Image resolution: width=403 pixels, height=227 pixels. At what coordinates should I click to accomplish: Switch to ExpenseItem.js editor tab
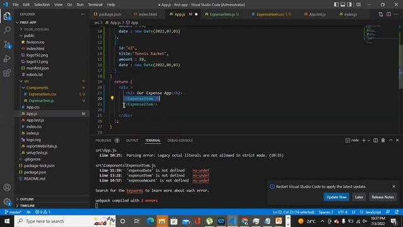point(222,15)
